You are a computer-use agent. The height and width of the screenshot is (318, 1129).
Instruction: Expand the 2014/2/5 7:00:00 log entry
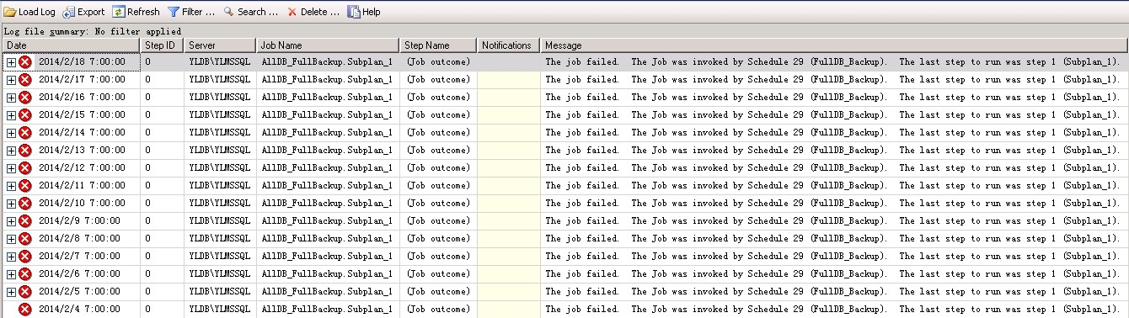[11, 292]
